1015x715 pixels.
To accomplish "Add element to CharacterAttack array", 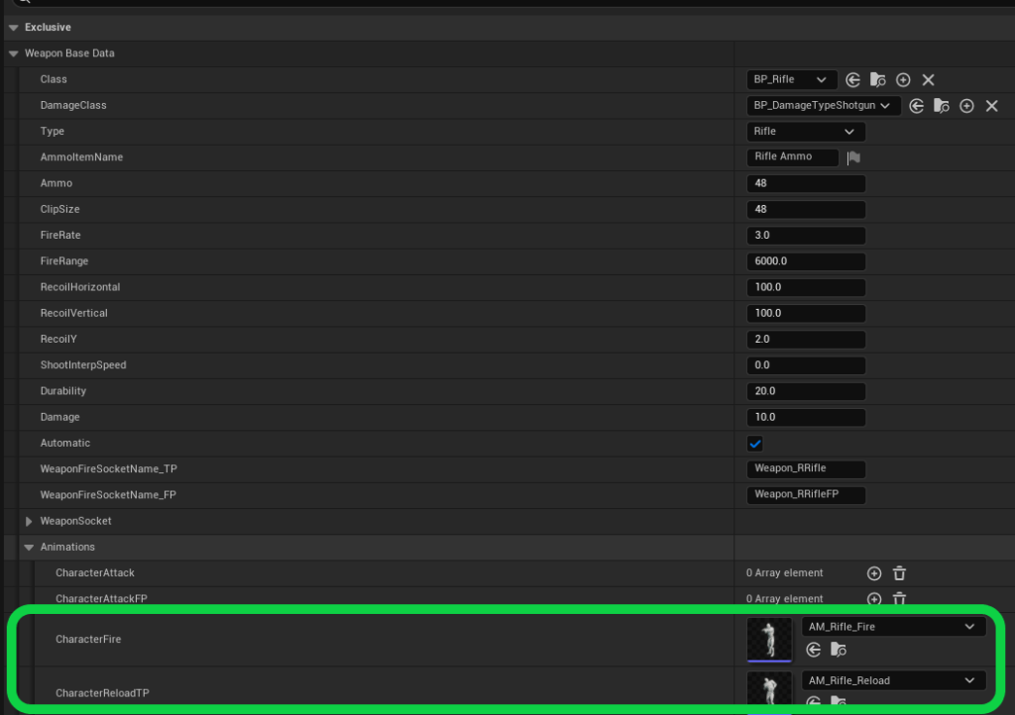I will (x=874, y=573).
